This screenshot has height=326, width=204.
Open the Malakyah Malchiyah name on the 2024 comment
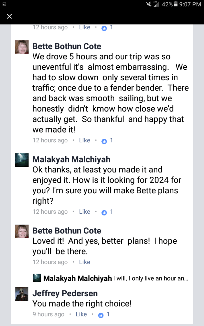point(71,159)
